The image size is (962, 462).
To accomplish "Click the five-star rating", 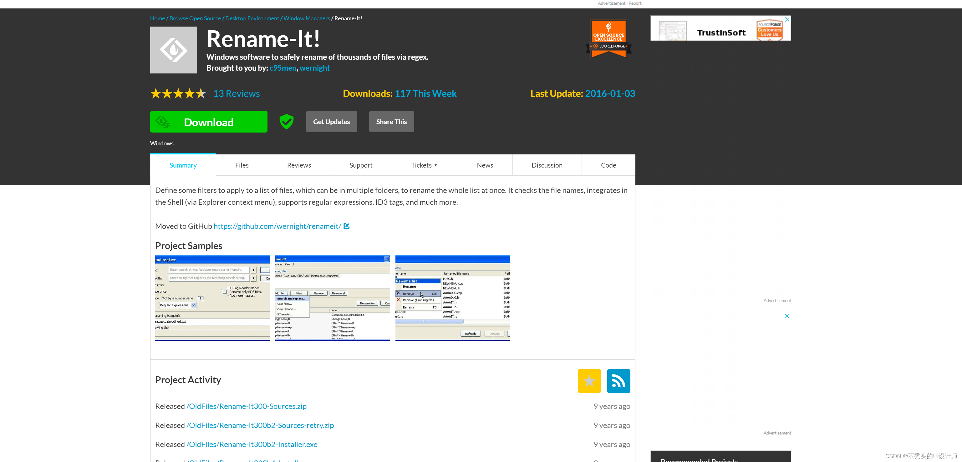I will 178,94.
